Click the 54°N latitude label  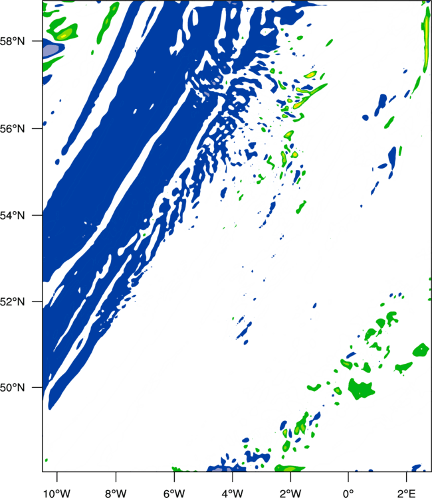click(x=12, y=216)
